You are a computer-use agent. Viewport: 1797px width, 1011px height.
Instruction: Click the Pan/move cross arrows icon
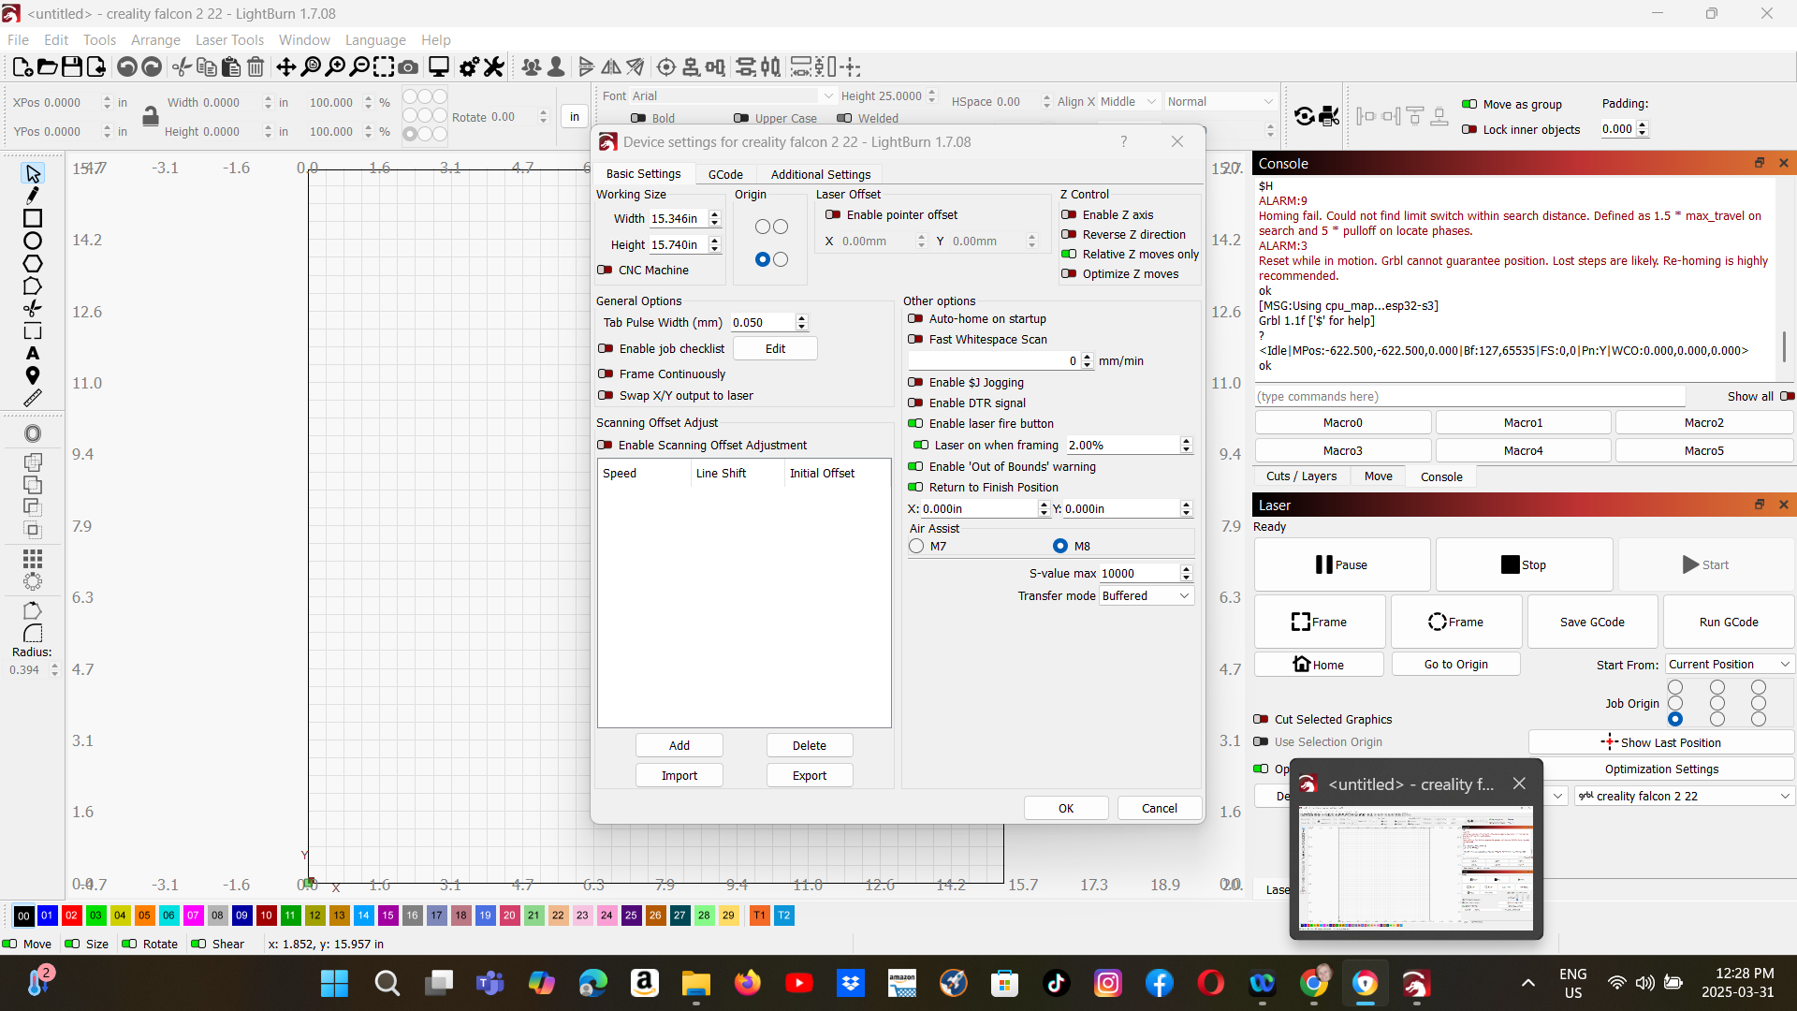pos(286,66)
